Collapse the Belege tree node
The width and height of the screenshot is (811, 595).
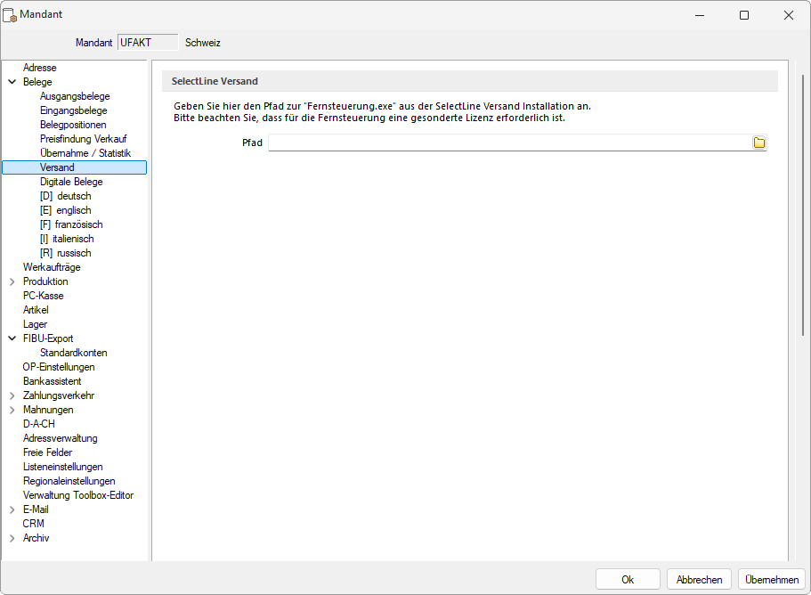[12, 82]
